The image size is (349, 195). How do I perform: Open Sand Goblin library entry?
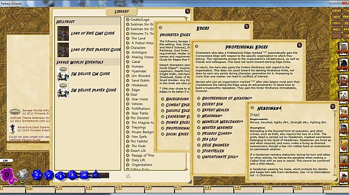point(140,80)
